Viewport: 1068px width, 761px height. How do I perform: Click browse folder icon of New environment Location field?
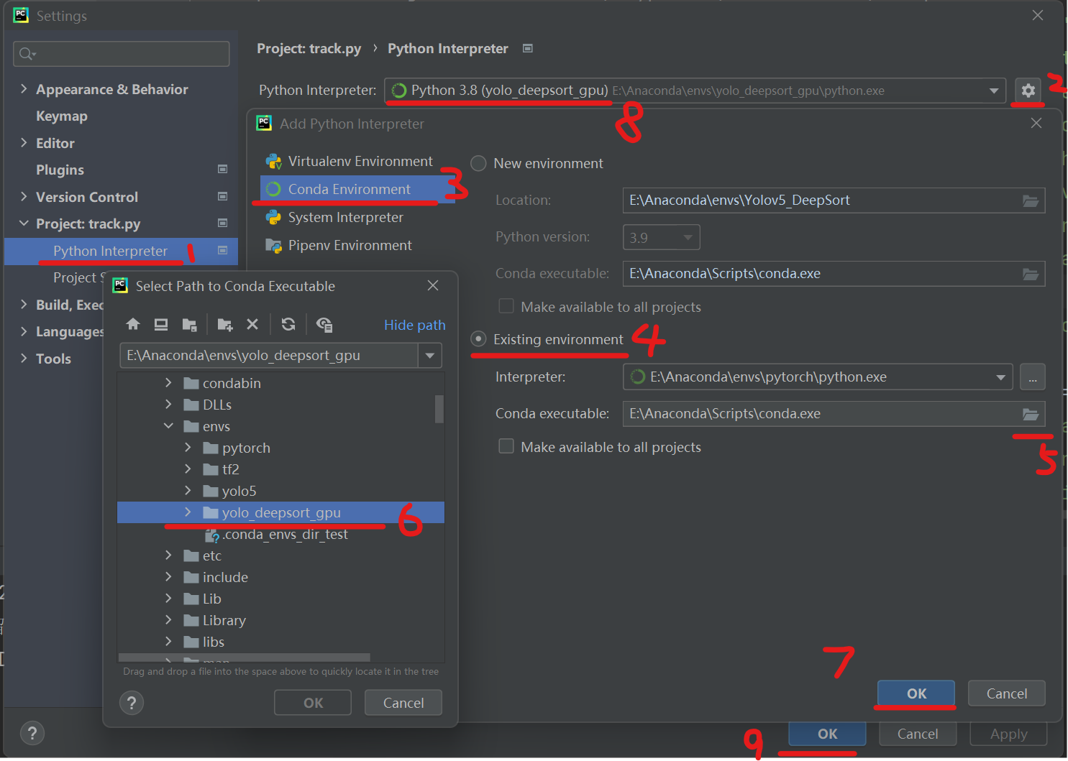coord(1031,200)
